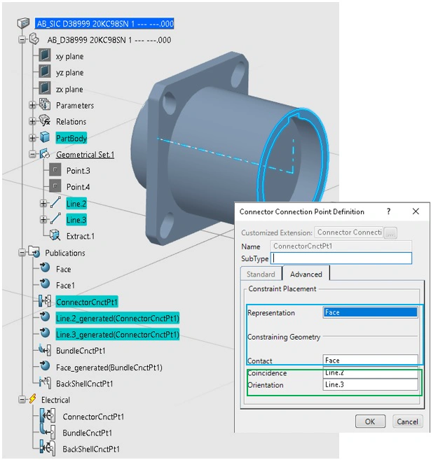Click the Name field ConnectorCnctPt1
431x460 pixels.
click(x=341, y=246)
